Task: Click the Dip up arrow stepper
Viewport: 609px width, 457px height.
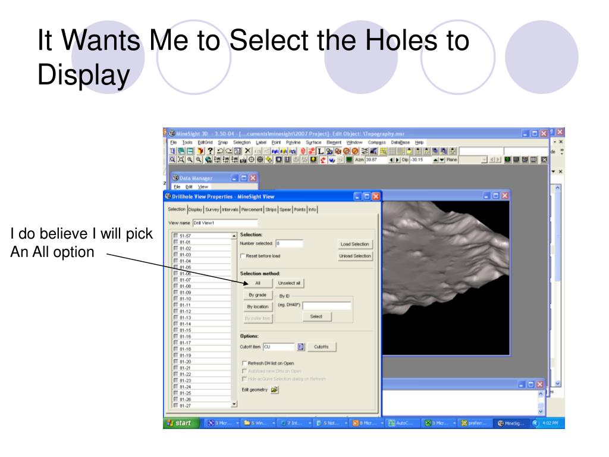Action: 435,159
